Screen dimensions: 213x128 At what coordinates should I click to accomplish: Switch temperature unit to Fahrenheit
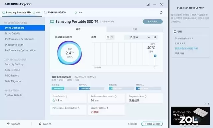[112, 37]
